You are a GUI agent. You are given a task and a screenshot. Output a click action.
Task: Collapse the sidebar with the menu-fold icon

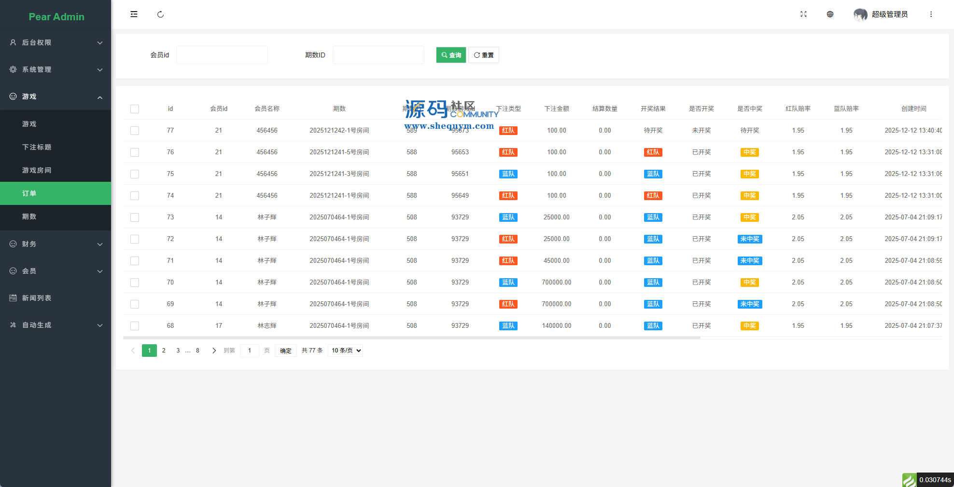tap(134, 14)
